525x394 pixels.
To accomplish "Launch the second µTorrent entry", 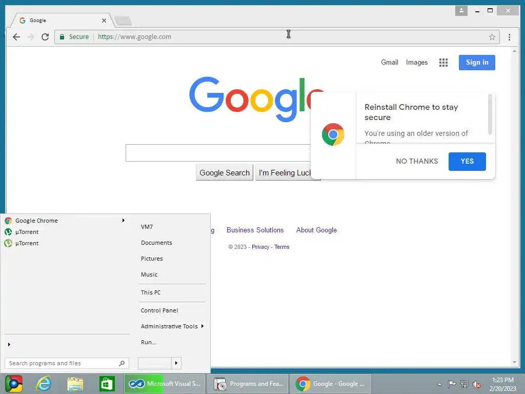I will (x=66, y=243).
